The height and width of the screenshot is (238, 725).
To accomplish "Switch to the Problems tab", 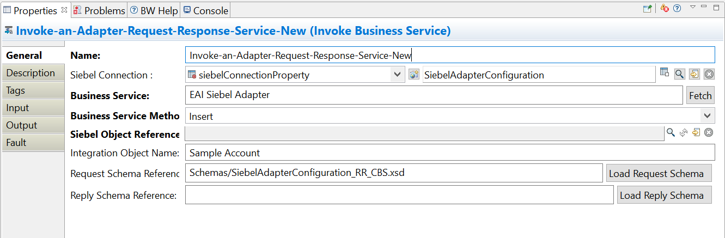I will tap(99, 10).
